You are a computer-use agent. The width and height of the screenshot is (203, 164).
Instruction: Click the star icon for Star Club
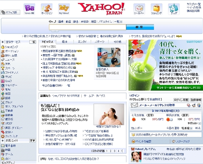(x=173, y=141)
